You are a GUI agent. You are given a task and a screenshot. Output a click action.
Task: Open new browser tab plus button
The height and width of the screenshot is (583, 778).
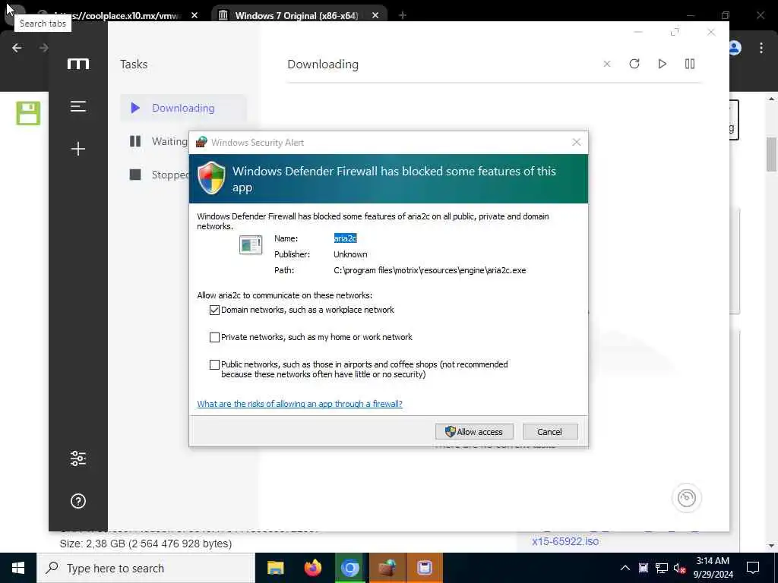coord(403,15)
